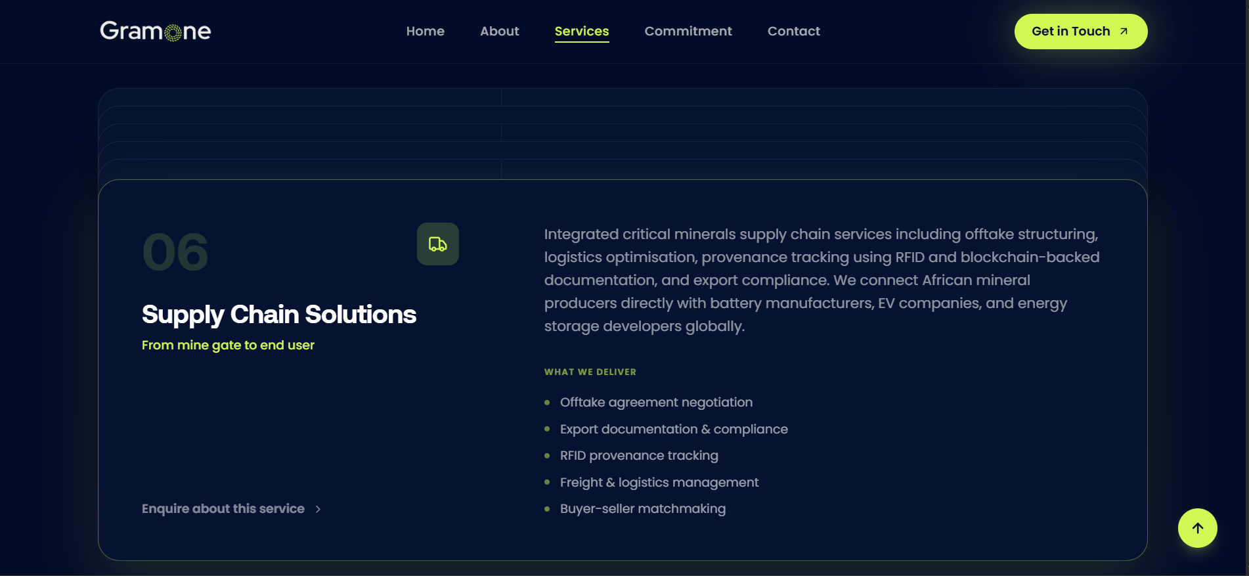Click RFID provenance tracking list item
1249x576 pixels.
pyautogui.click(x=639, y=455)
